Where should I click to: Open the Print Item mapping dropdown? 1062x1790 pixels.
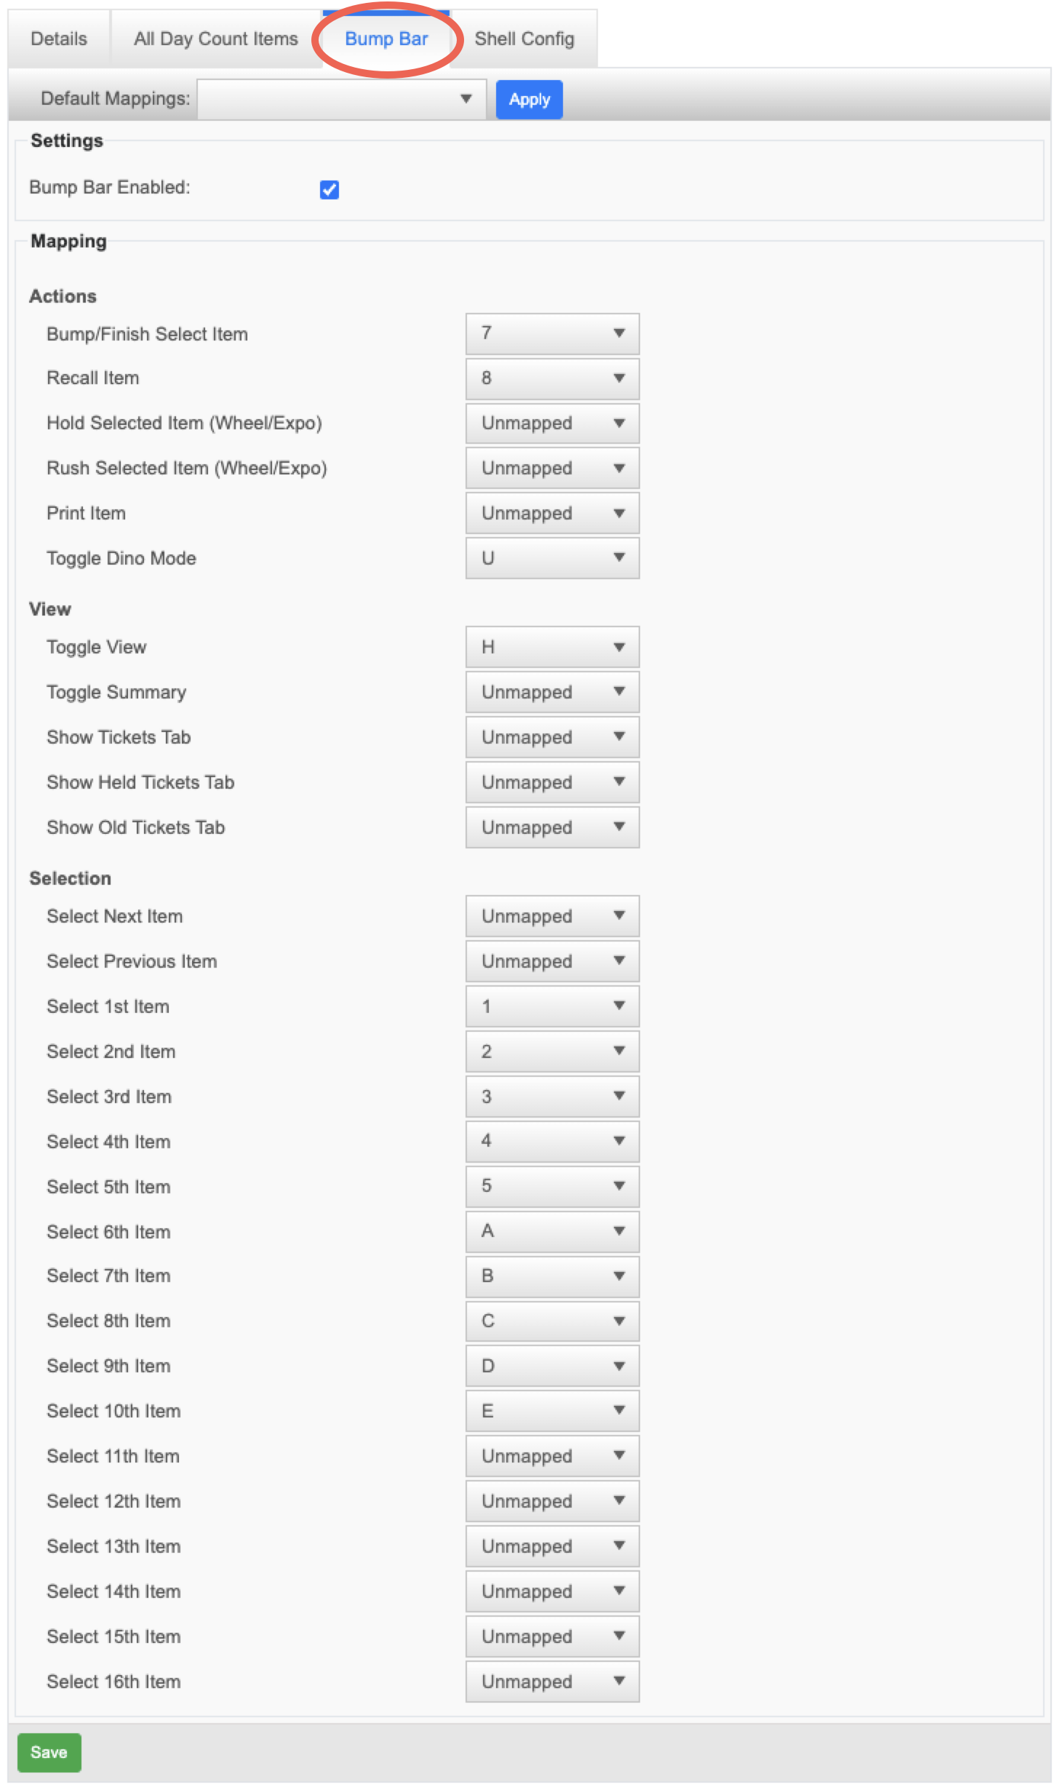pos(552,513)
